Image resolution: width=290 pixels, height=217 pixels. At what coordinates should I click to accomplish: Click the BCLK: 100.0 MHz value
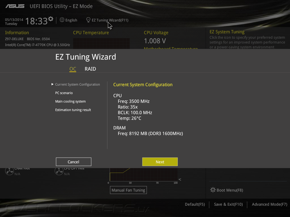pos(135,112)
